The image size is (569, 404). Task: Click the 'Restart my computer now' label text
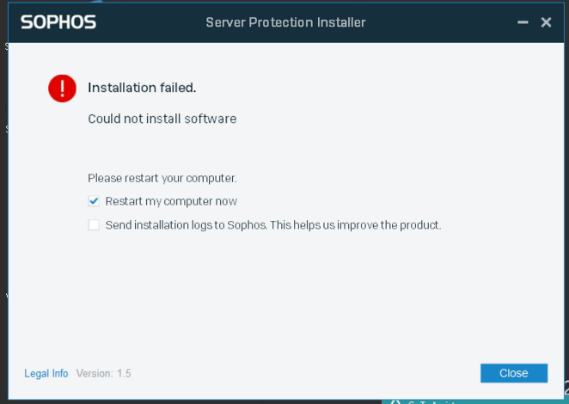171,201
